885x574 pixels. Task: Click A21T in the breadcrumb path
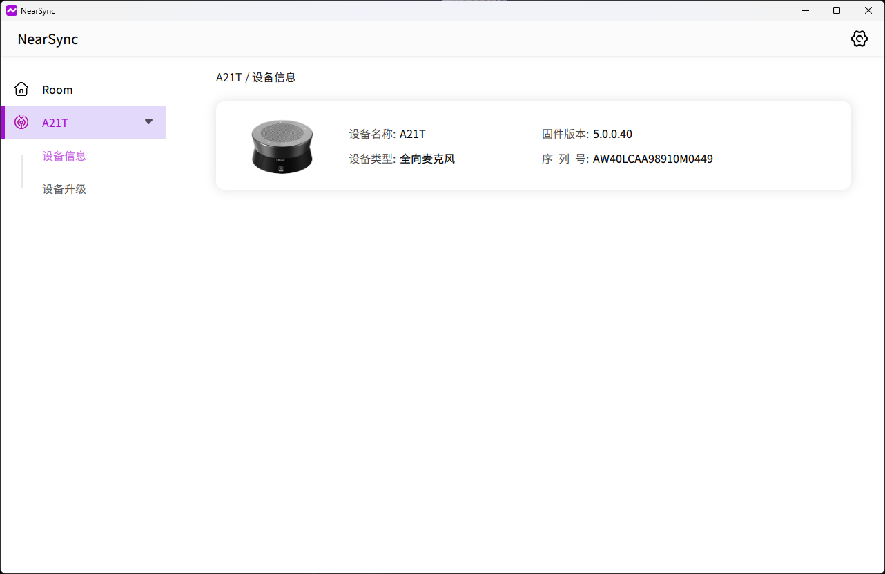coord(228,77)
